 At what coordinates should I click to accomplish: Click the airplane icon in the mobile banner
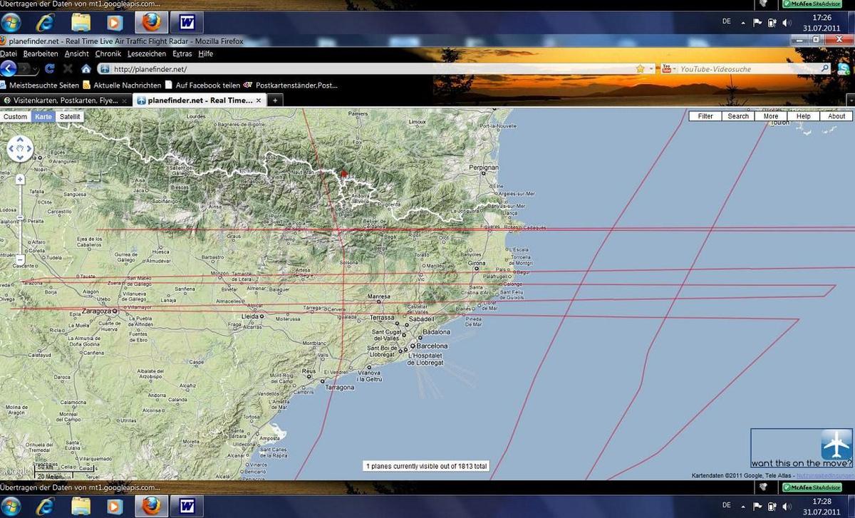[836, 445]
